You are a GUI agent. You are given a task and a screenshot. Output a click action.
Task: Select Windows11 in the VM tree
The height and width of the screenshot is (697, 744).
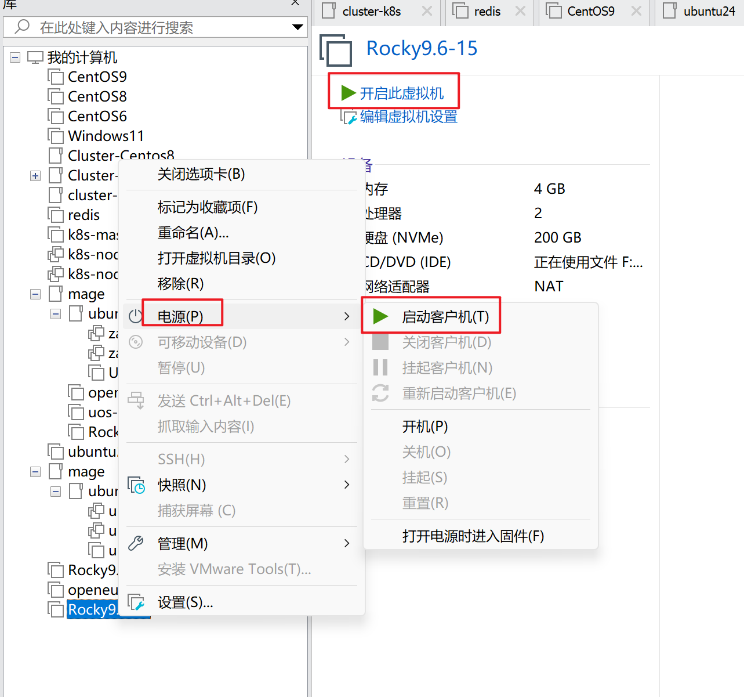(x=106, y=136)
